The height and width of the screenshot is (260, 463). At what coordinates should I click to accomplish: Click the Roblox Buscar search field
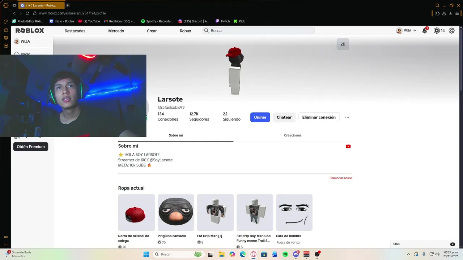click(259, 31)
